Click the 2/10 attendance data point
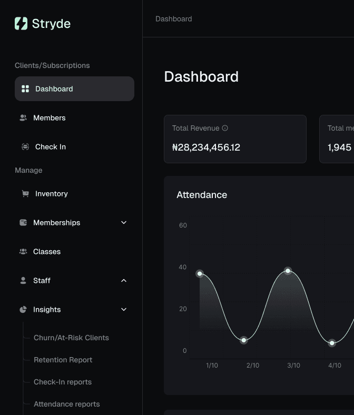Image resolution: width=354 pixels, height=415 pixels. [243, 340]
